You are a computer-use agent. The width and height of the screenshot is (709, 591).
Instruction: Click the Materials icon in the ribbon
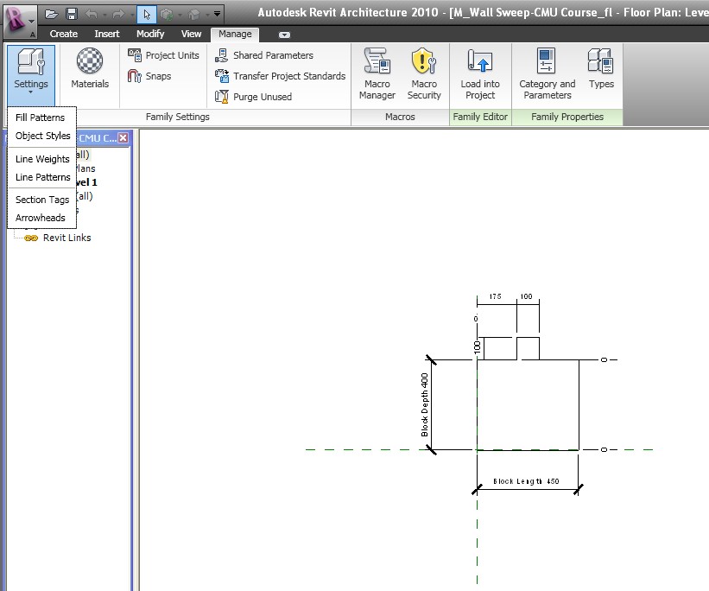click(90, 69)
